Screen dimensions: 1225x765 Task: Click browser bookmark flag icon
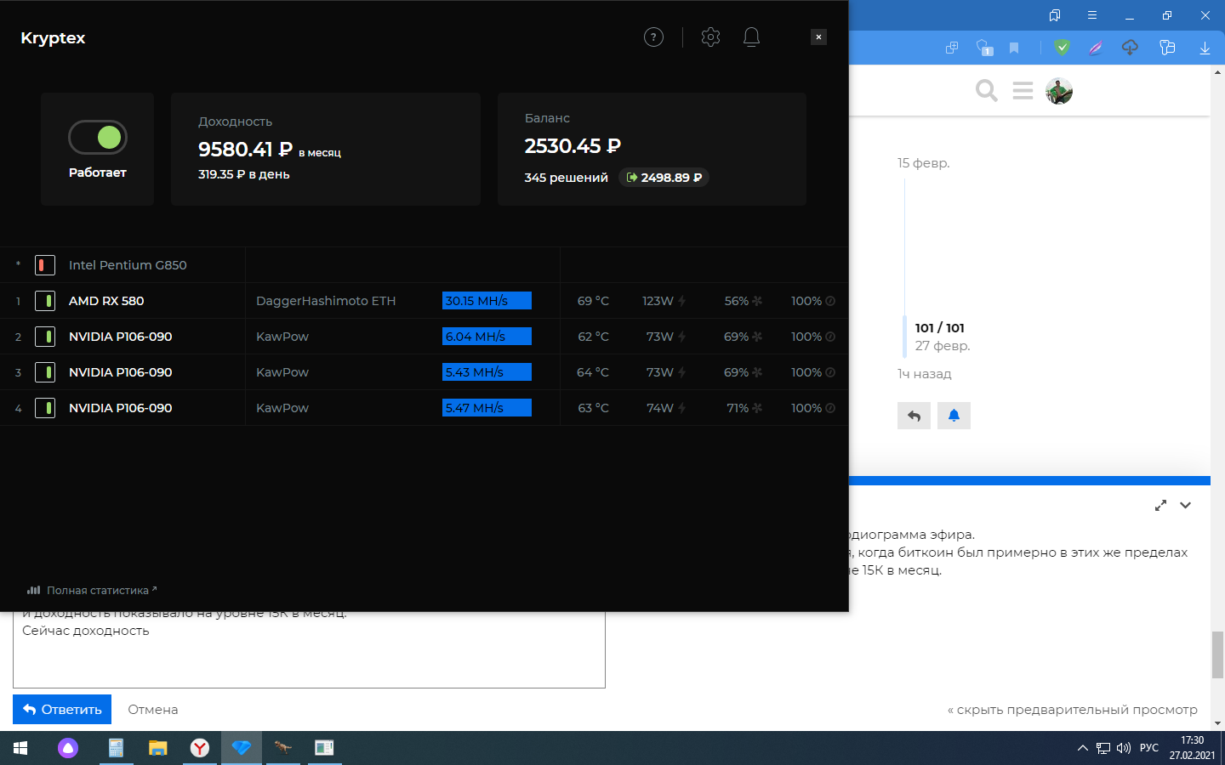coord(1014,48)
